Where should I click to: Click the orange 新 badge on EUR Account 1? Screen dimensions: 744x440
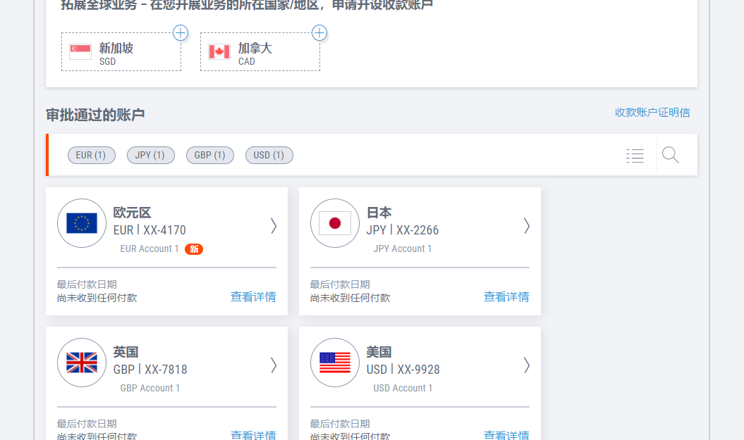[194, 249]
